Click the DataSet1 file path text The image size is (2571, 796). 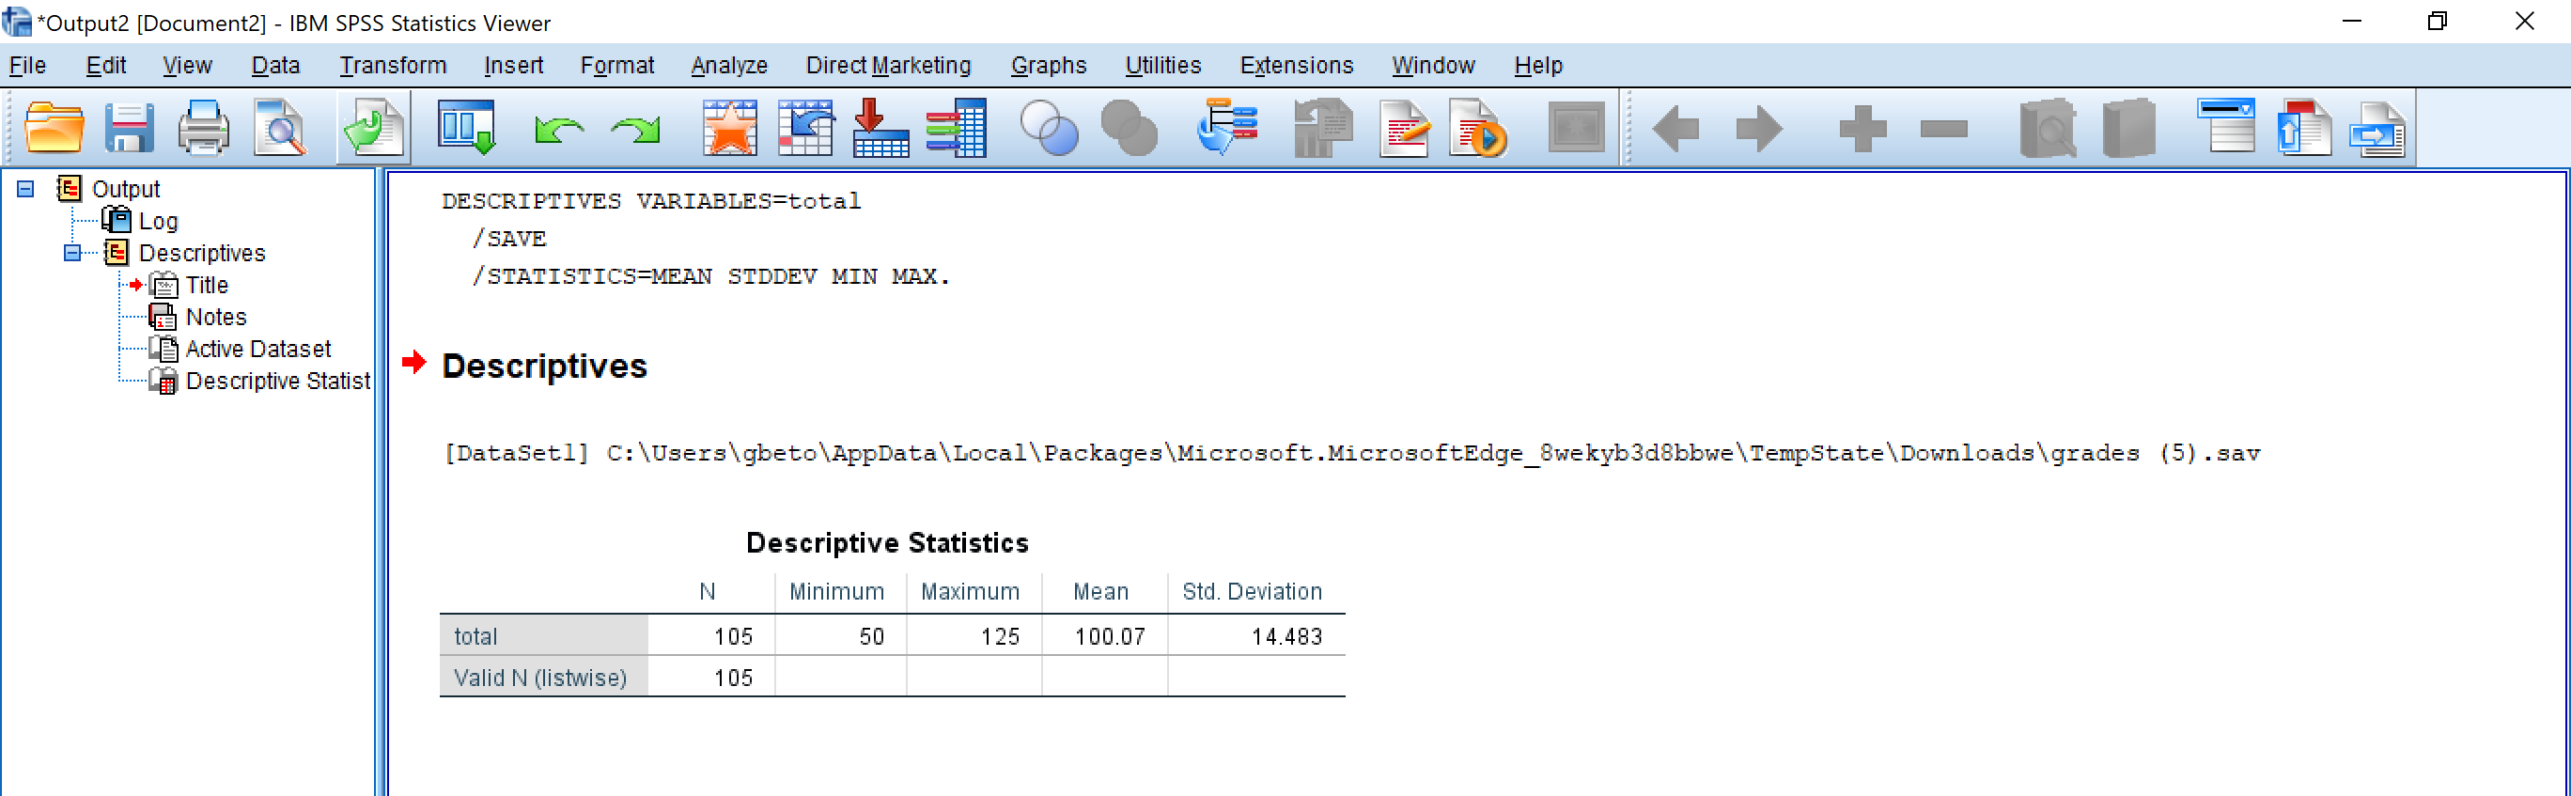coord(1350,453)
